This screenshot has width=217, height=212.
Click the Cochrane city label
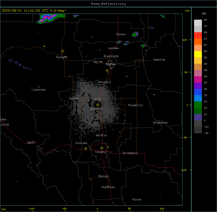(x=81, y=143)
